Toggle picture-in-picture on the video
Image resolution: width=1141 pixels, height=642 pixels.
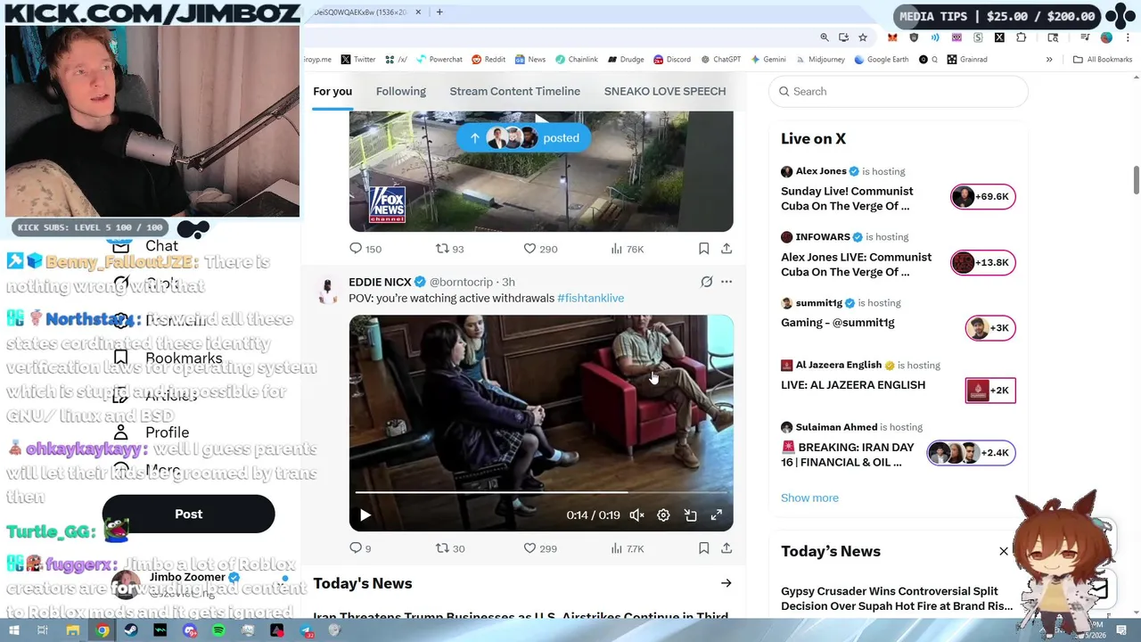(x=690, y=515)
